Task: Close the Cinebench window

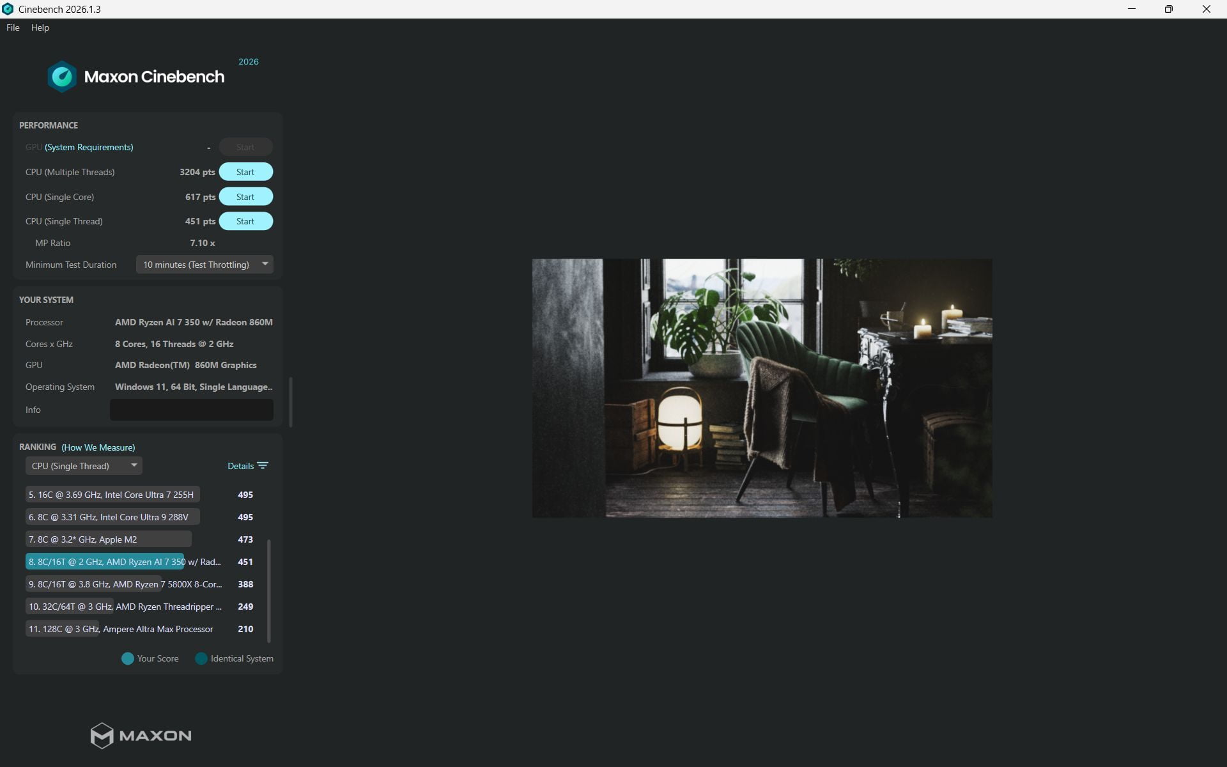Action: click(x=1207, y=9)
